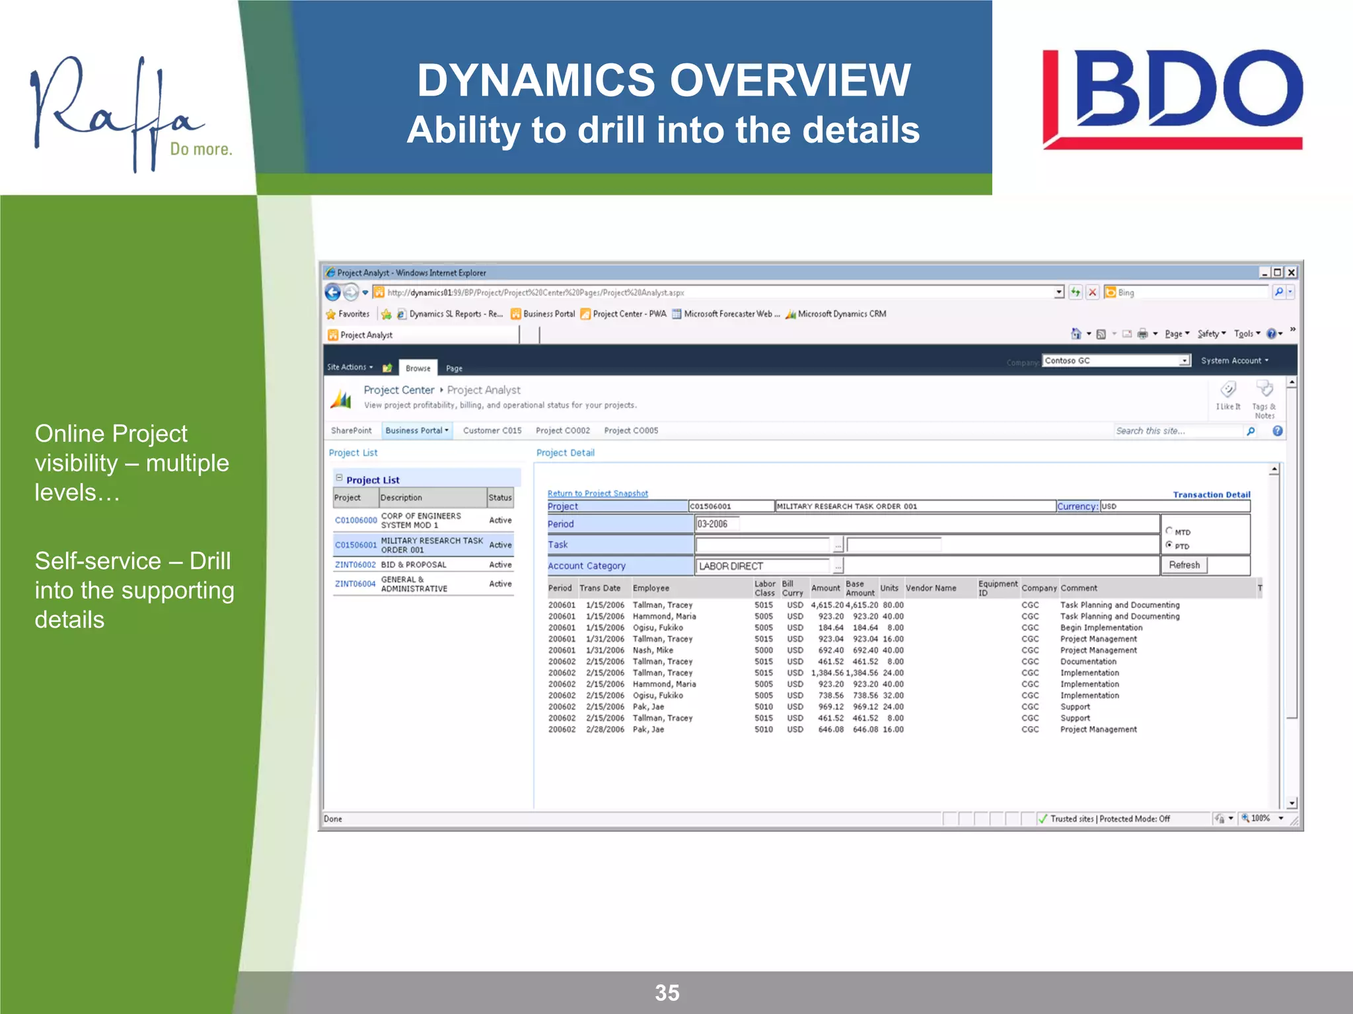This screenshot has width=1353, height=1014.
Task: Open the Site Actions menu
Action: tap(350, 367)
